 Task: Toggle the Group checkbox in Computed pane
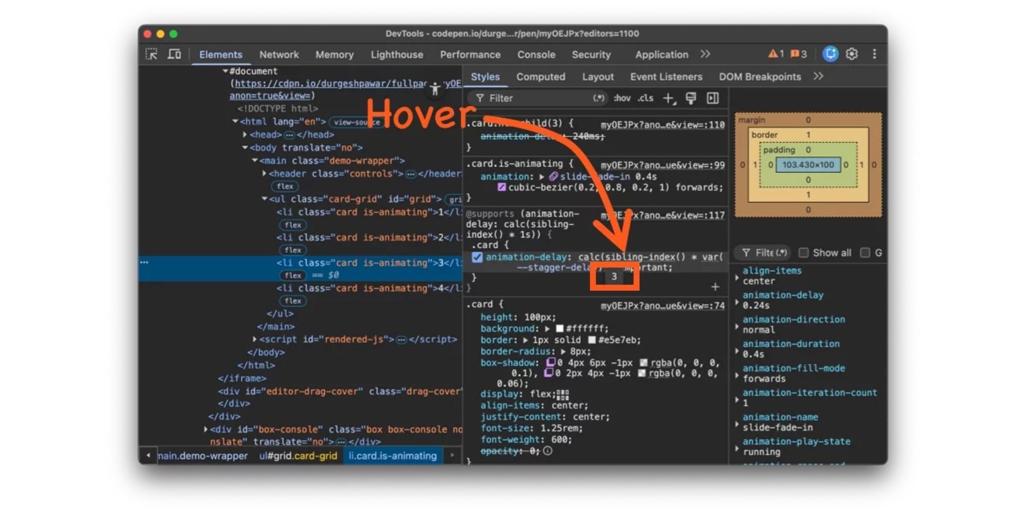(x=865, y=252)
